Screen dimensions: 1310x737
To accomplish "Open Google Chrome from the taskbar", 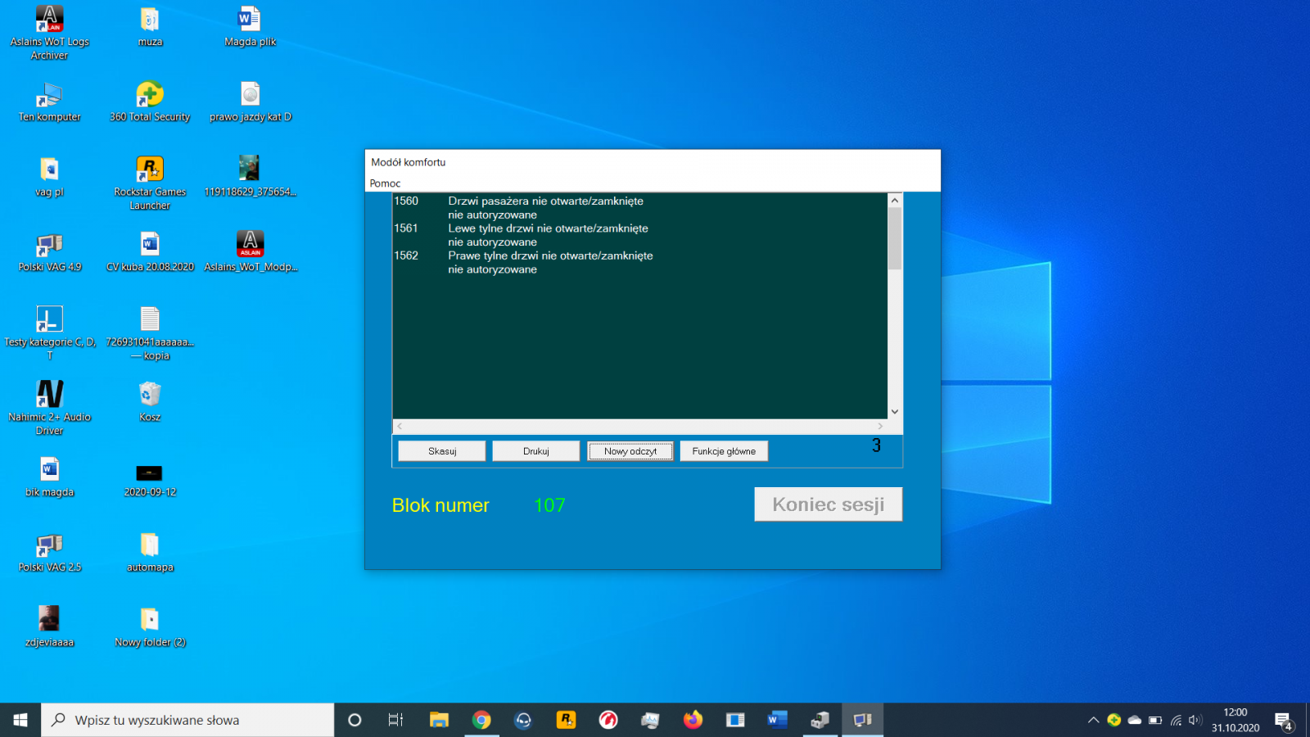I will 481,720.
